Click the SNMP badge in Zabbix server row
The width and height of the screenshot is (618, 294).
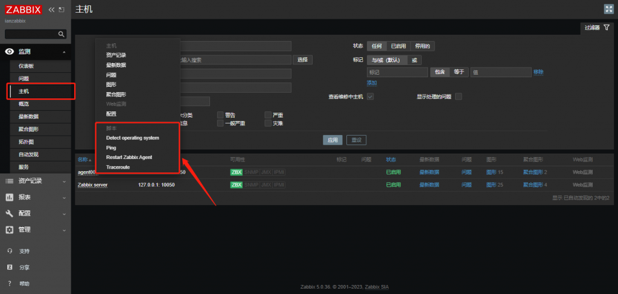(252, 185)
